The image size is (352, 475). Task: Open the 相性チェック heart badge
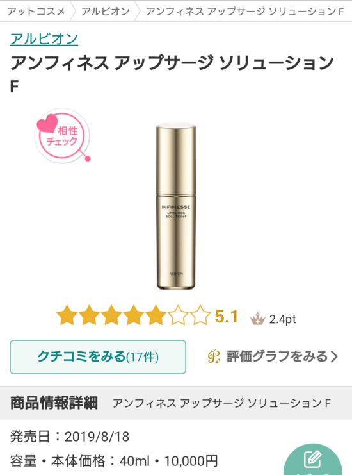coord(63,137)
